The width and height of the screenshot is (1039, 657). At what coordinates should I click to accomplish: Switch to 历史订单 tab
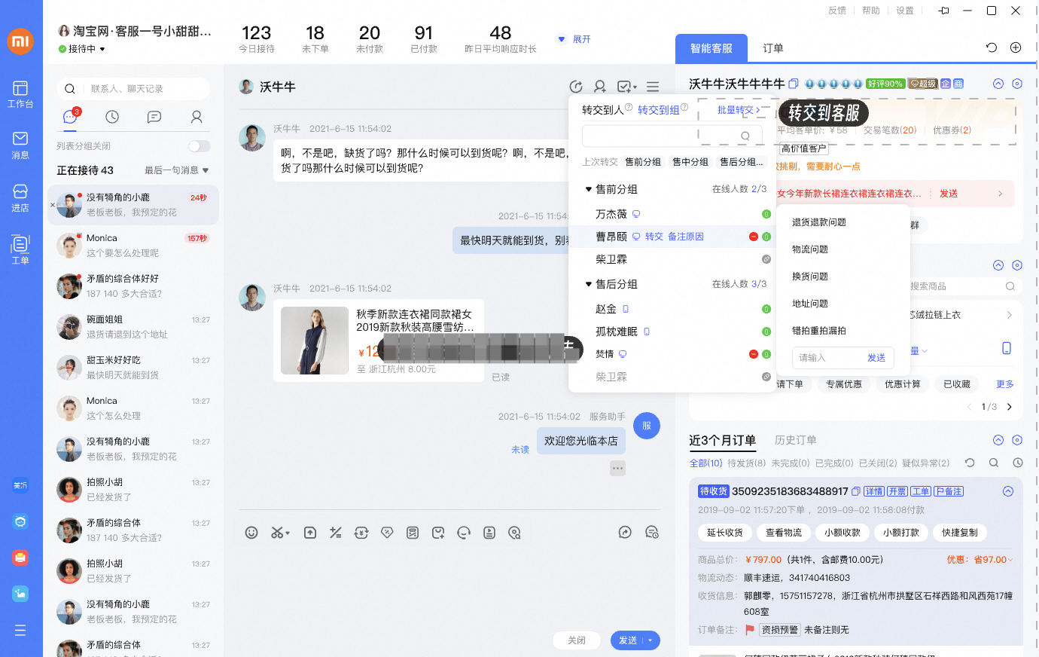click(796, 440)
